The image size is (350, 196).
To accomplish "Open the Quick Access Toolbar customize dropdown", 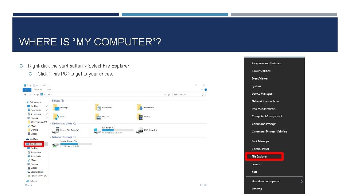I will [37, 85].
